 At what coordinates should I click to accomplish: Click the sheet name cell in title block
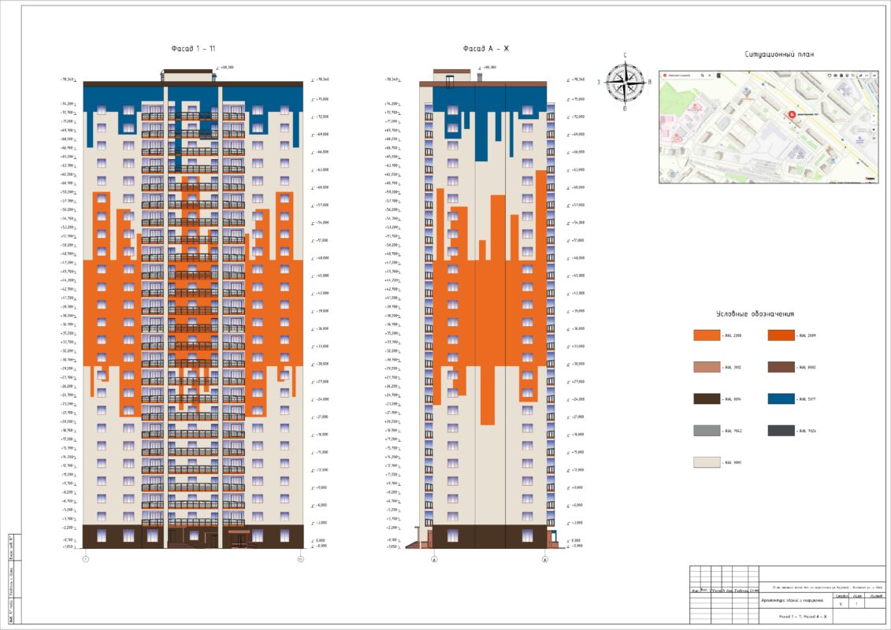click(800, 617)
